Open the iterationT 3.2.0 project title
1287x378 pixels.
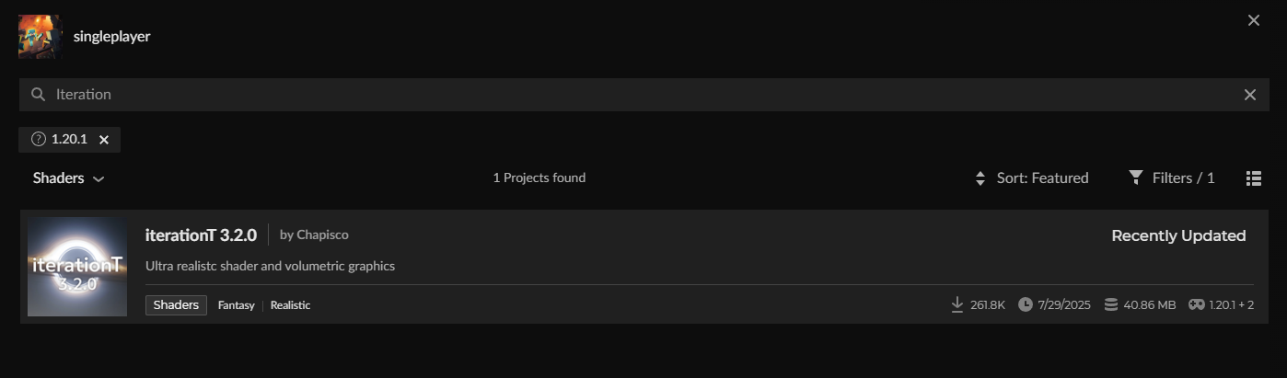tap(201, 235)
